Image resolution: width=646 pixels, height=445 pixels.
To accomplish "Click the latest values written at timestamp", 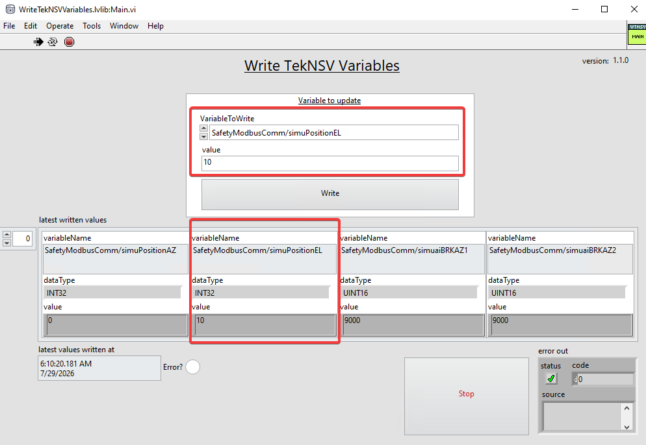I will pyautogui.click(x=99, y=368).
